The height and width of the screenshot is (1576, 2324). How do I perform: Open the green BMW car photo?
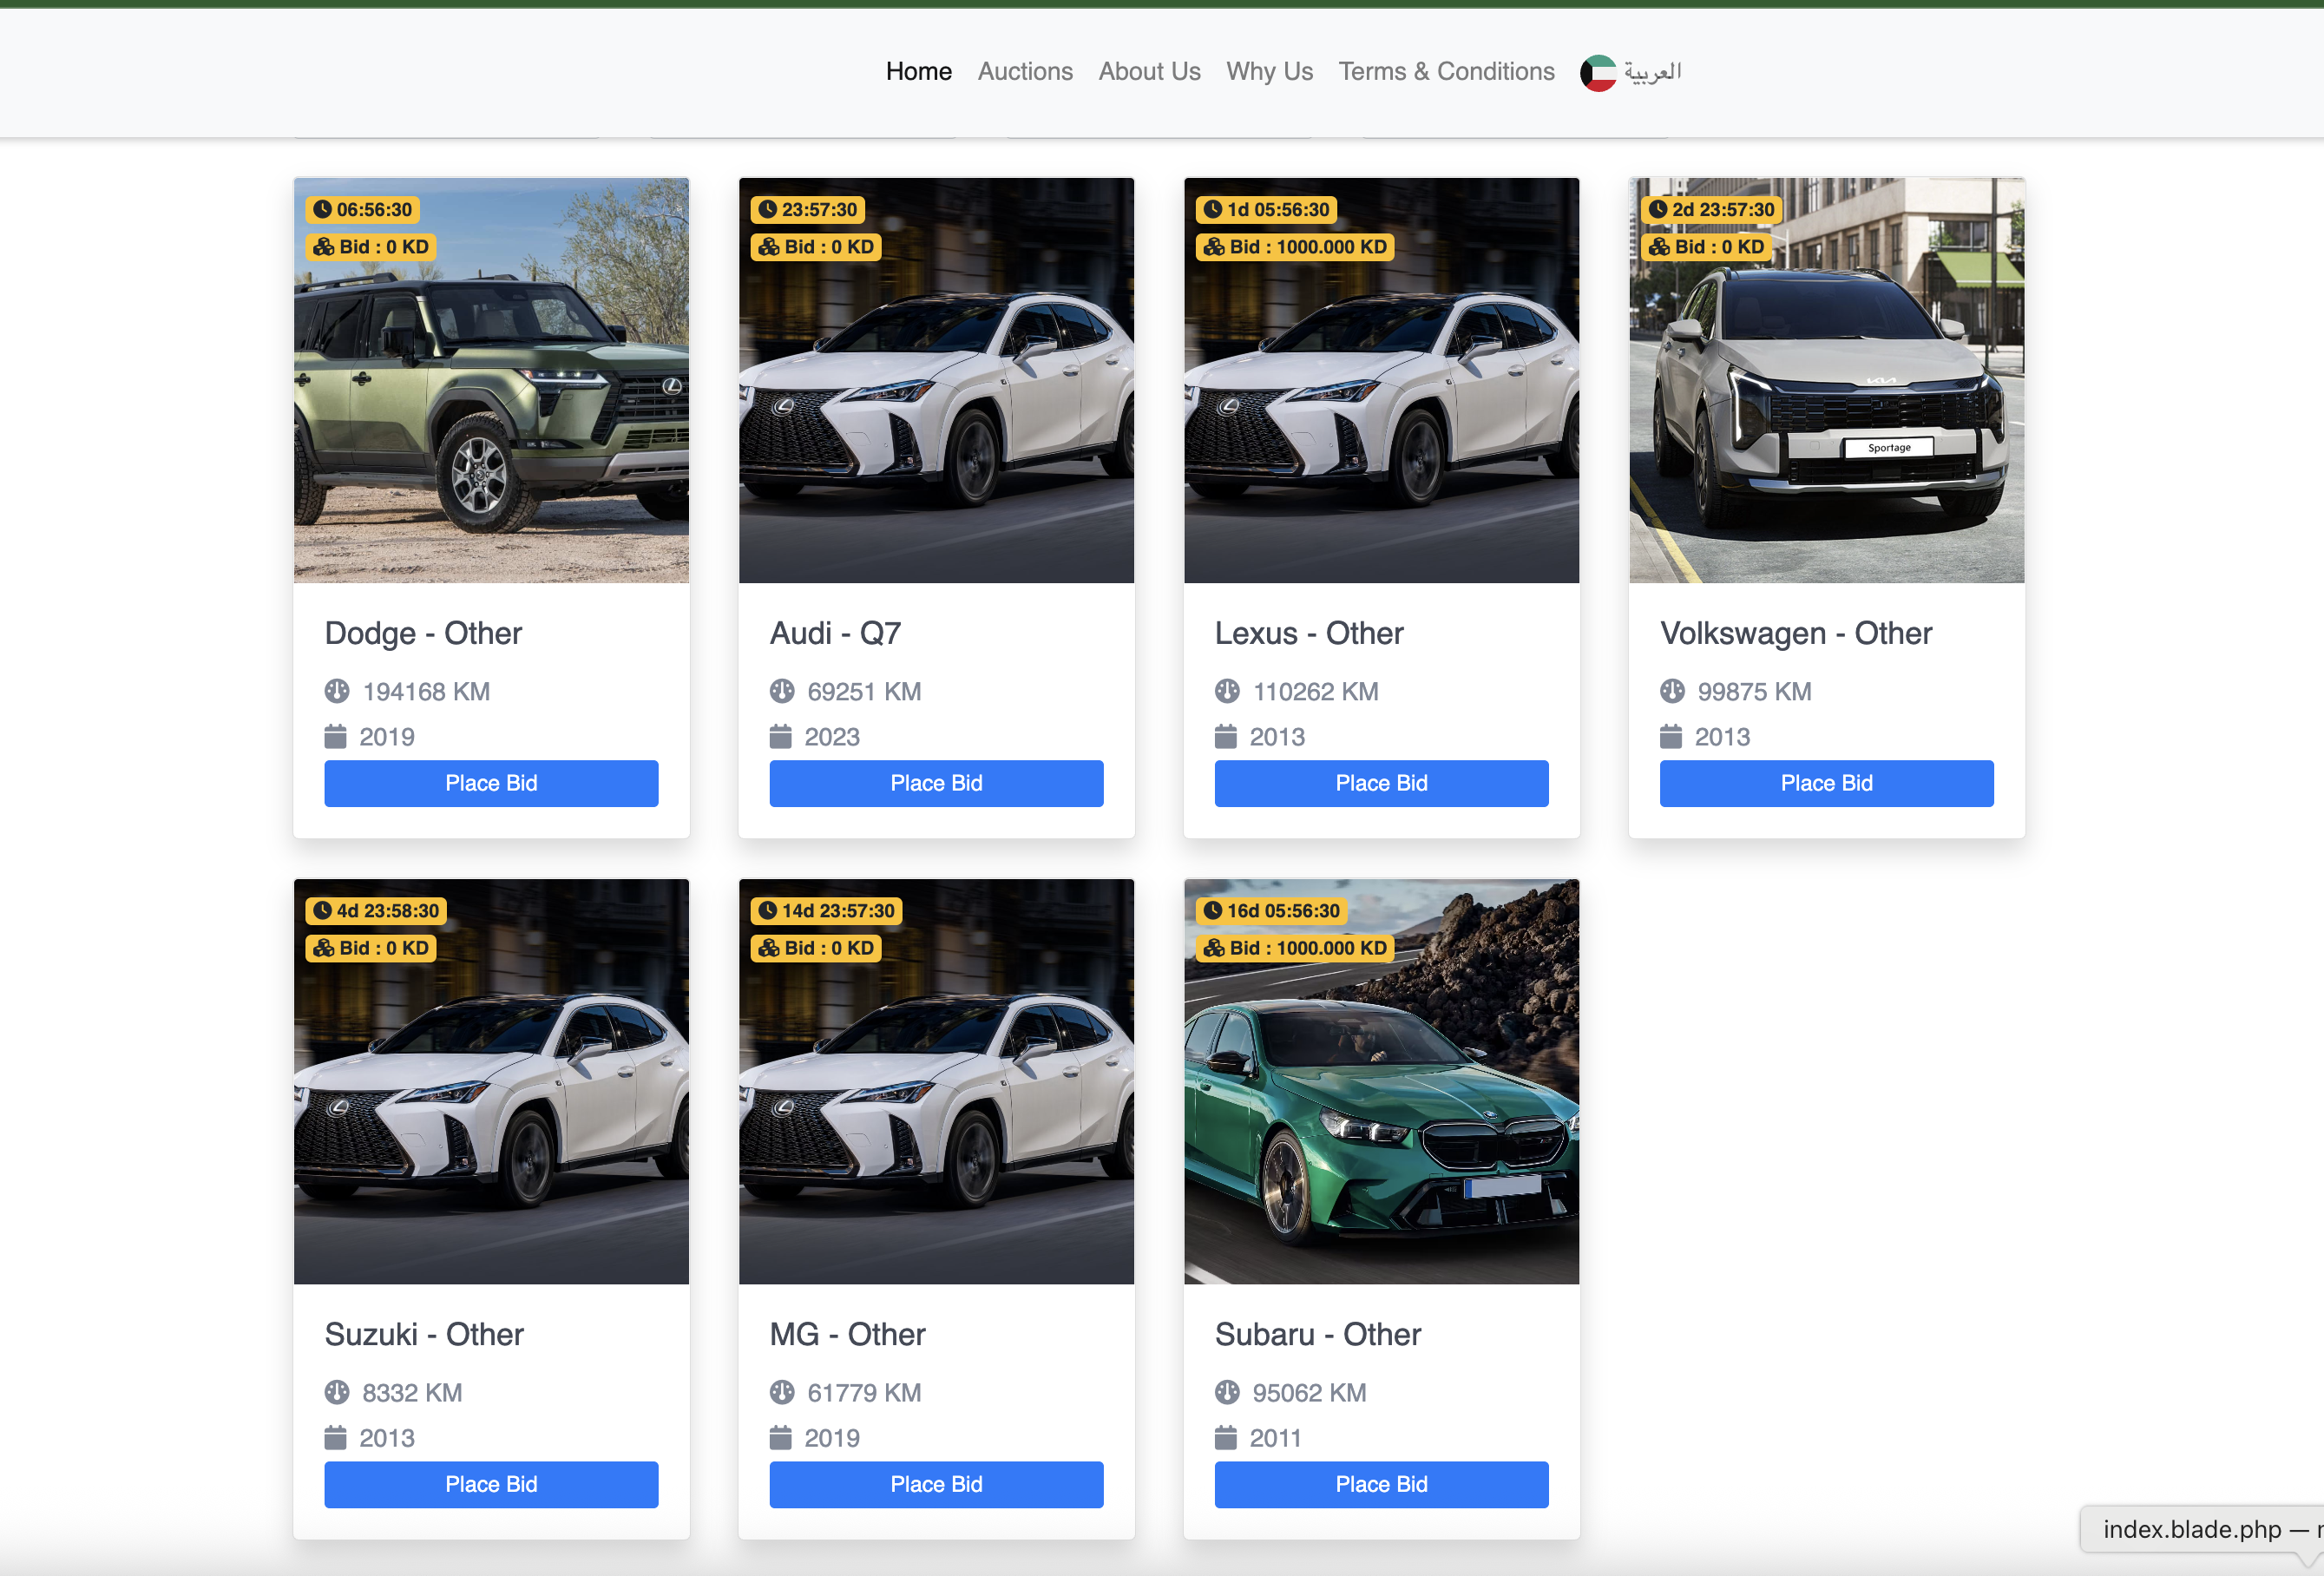pyautogui.click(x=1380, y=1100)
